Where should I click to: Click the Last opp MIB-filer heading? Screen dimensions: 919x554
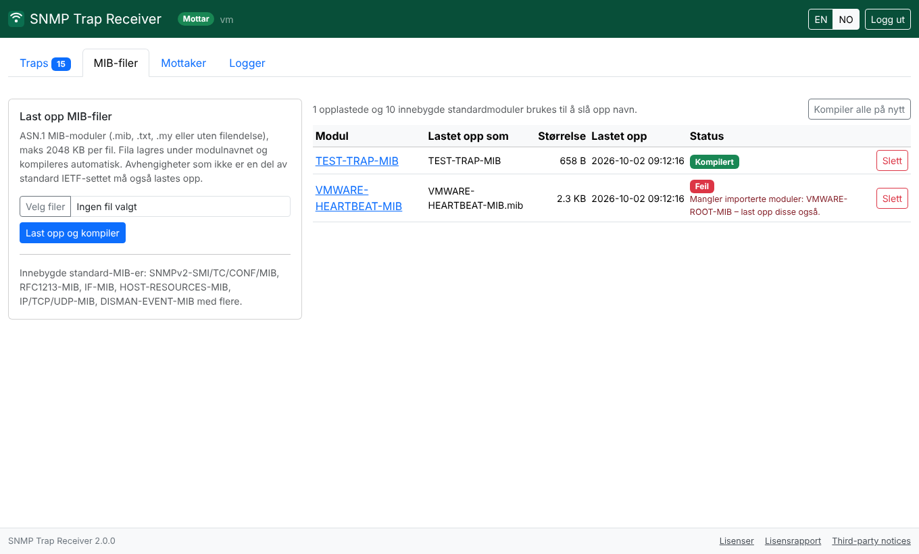(66, 116)
